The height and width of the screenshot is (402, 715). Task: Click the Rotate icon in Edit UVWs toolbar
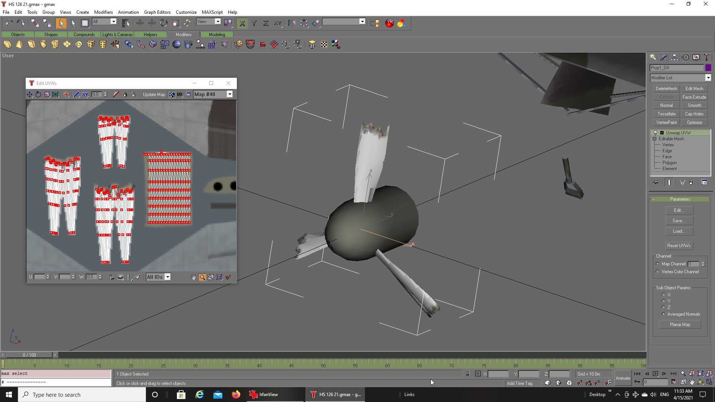point(38,95)
